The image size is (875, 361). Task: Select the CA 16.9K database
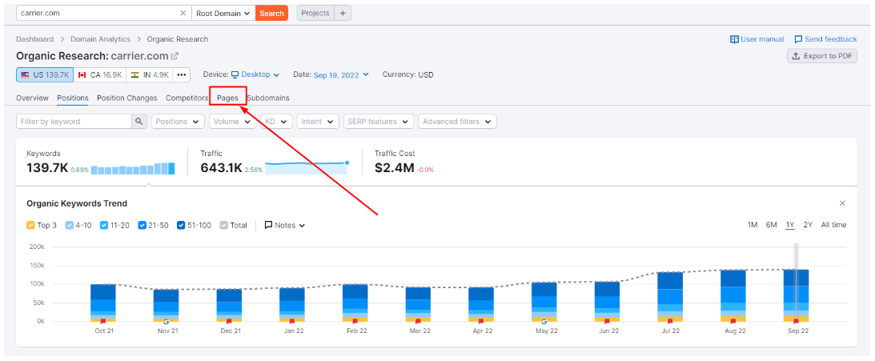click(100, 74)
